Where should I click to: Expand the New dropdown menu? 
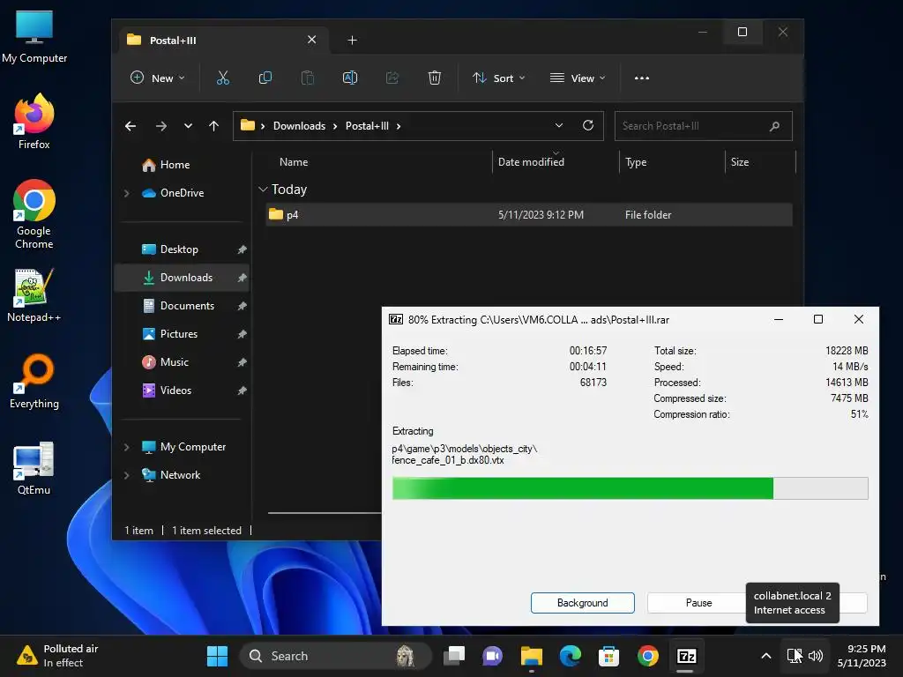click(x=158, y=78)
